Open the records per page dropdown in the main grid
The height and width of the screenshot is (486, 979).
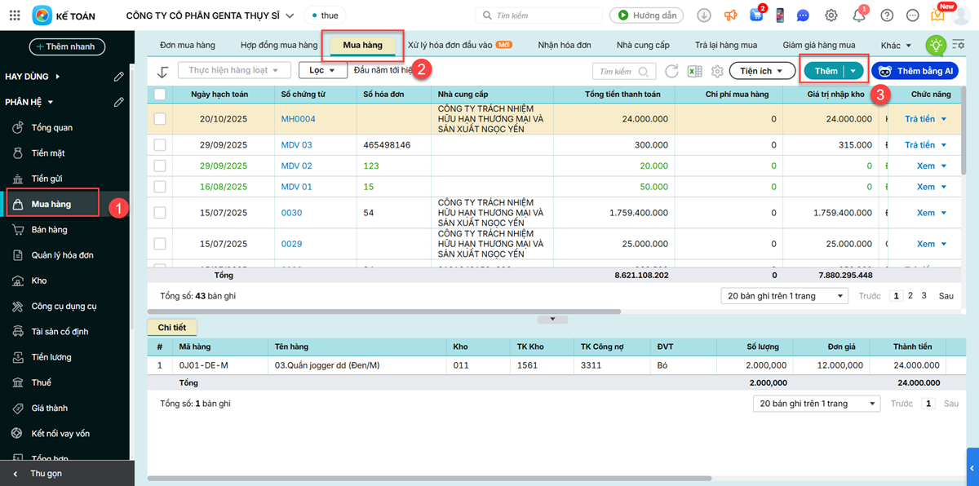click(x=784, y=296)
